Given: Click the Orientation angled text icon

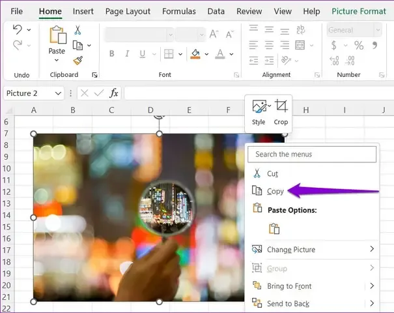Looking at the screenshot, I should (286, 61).
